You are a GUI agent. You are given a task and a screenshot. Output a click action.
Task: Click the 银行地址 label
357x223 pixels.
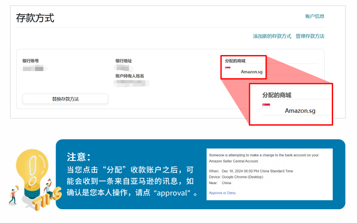point(123,61)
